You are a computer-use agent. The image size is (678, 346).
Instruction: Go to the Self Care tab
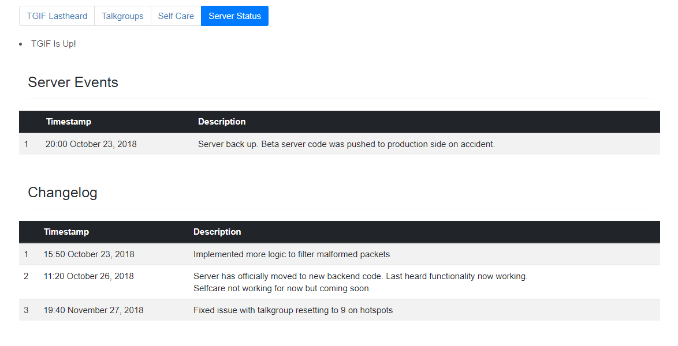click(176, 16)
